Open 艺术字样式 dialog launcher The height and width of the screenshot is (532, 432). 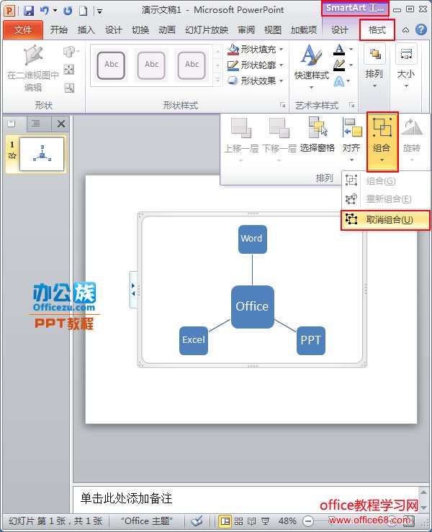point(352,105)
